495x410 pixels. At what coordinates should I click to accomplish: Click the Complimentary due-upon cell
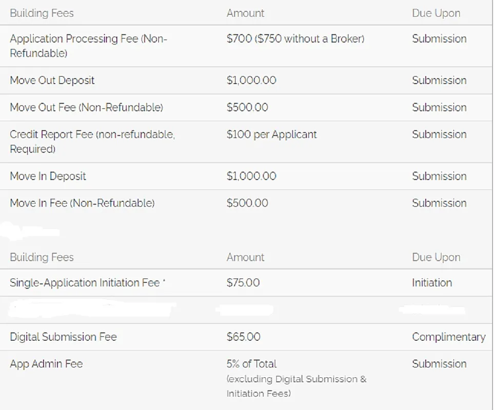click(448, 337)
